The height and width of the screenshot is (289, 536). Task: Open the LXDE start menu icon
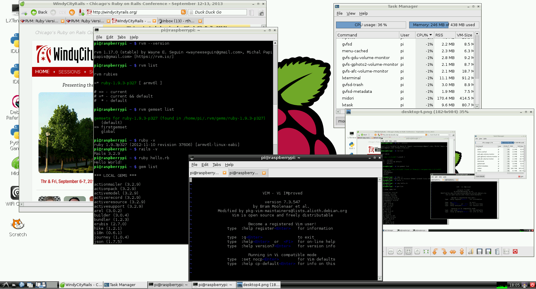(x=5, y=285)
